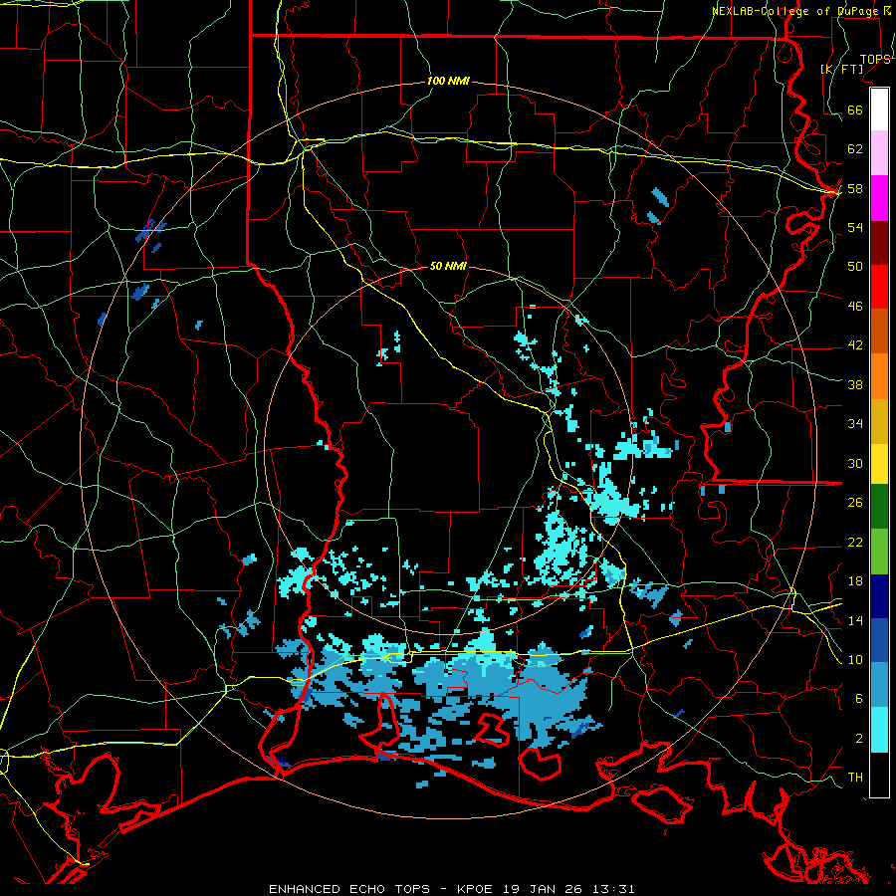Click the white swatch in the tops legend

click(x=879, y=110)
